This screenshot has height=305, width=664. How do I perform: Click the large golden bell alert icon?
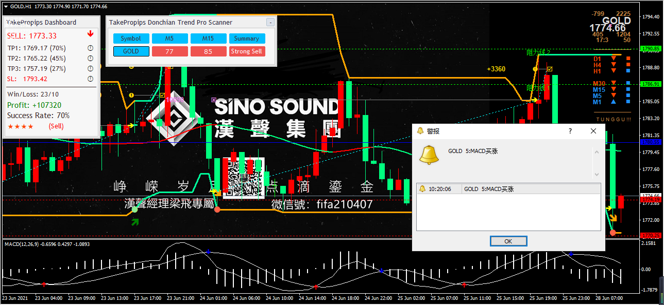[x=429, y=155]
